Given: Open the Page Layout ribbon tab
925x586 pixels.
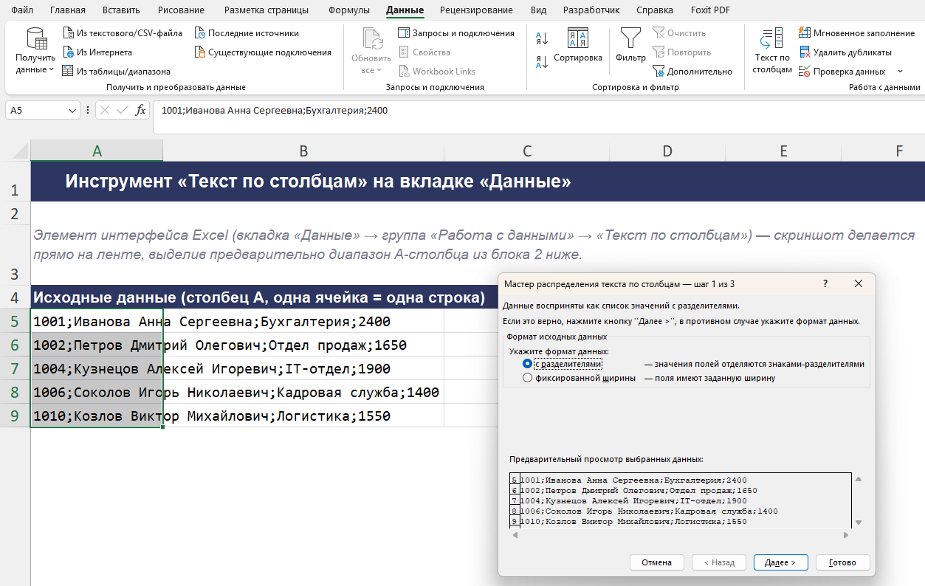Looking at the screenshot, I should pos(267,10).
